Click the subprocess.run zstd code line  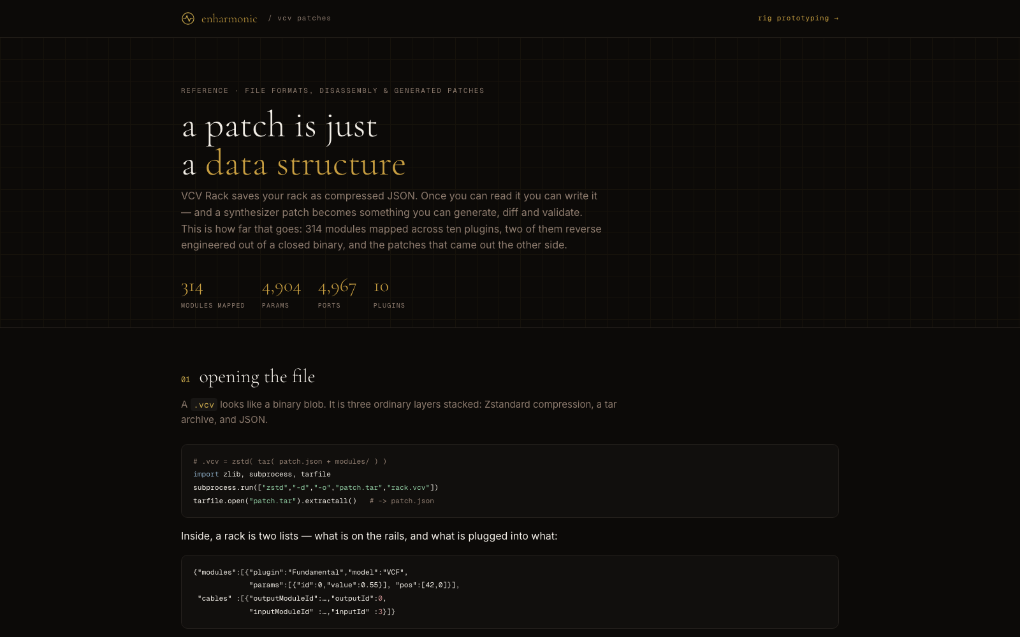tap(316, 488)
